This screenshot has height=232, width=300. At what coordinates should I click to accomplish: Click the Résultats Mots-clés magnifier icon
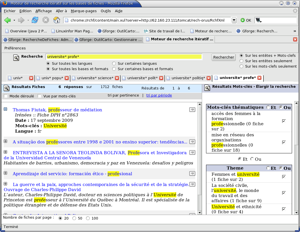pos(207,88)
